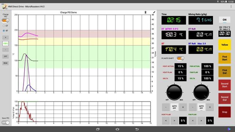Click the heat plan 0 % value box
This screenshot has height=132, width=235.
(x=183, y=121)
